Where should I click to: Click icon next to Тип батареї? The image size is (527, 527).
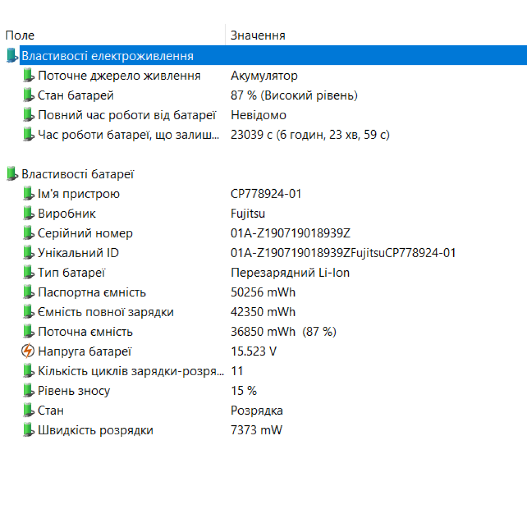click(28, 272)
